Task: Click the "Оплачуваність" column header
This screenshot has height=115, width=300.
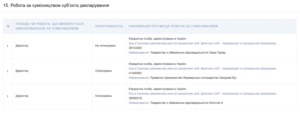Action: coord(109,26)
